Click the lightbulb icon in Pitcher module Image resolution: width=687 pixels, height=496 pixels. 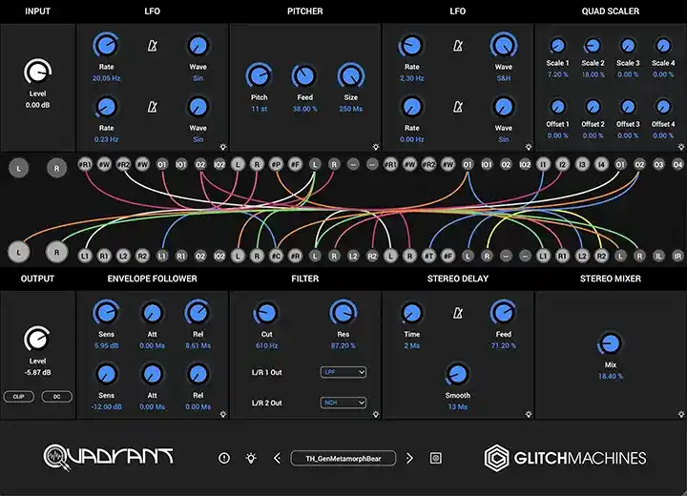tap(376, 147)
